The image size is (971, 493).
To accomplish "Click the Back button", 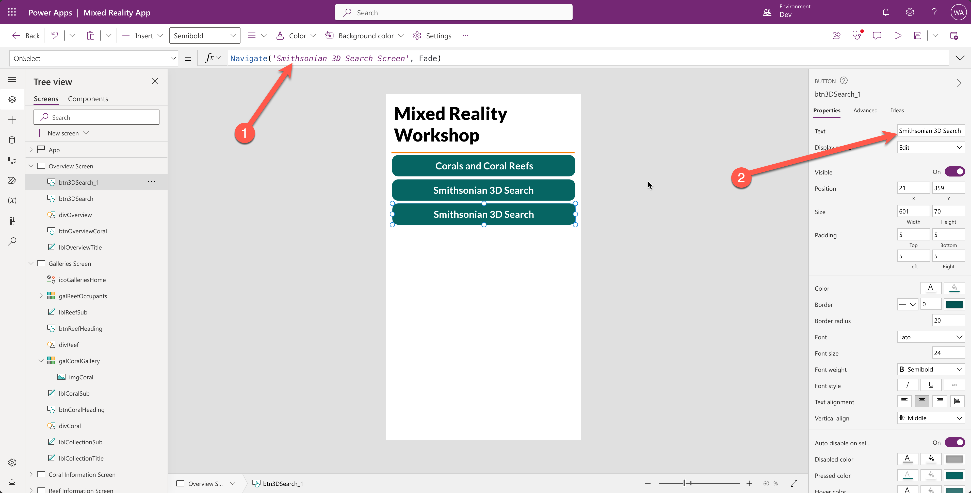I will (x=26, y=36).
